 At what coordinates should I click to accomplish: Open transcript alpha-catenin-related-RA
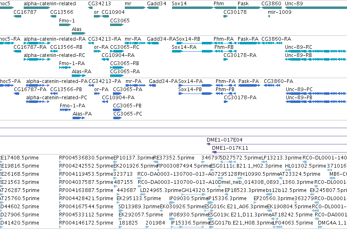coord(37,43)
